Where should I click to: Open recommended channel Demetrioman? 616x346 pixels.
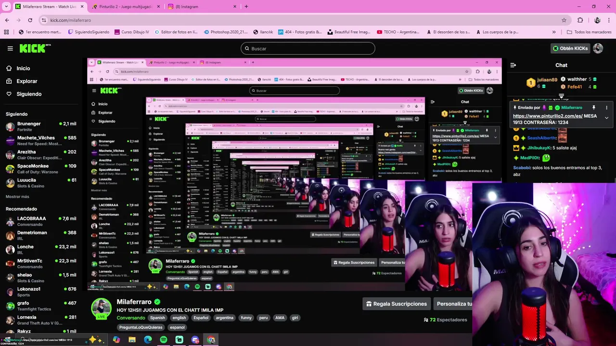(x=41, y=235)
